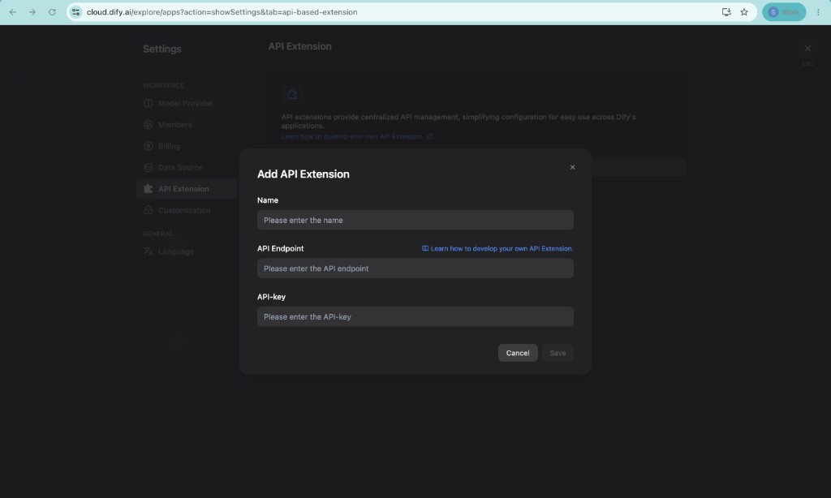Viewport: 831px width, 498px height.
Task: Open background link about developing API Extension
Action: [x=357, y=137]
